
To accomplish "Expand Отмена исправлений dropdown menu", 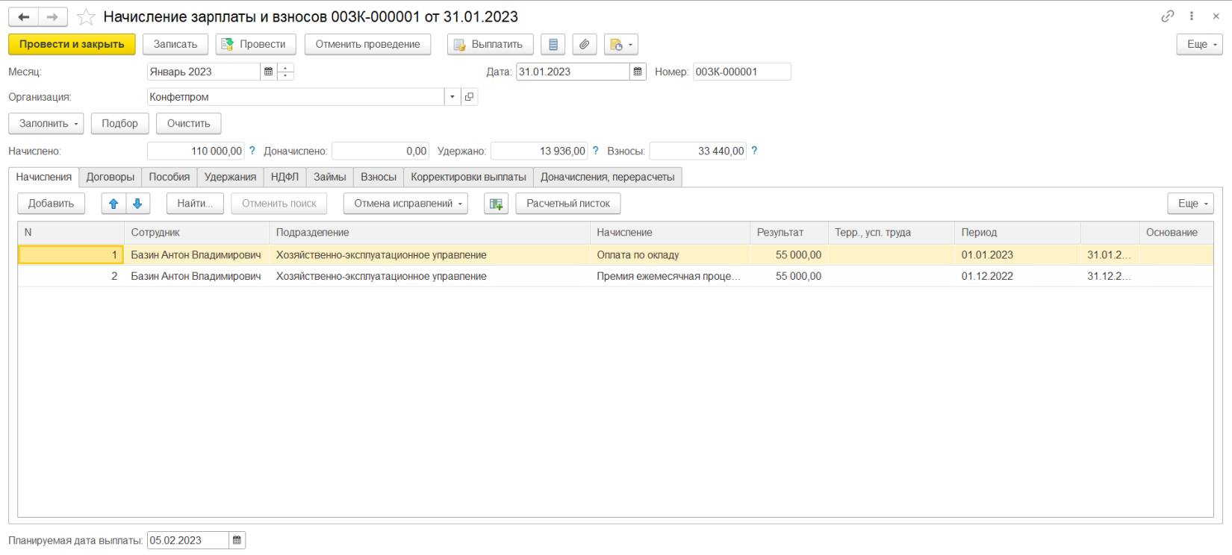I will pos(405,204).
